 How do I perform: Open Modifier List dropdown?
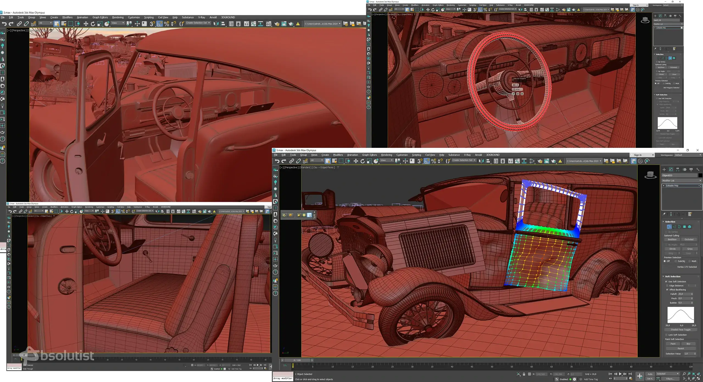point(682,181)
